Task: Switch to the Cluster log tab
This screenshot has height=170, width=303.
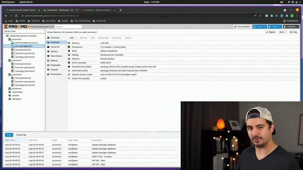Action: point(21,135)
